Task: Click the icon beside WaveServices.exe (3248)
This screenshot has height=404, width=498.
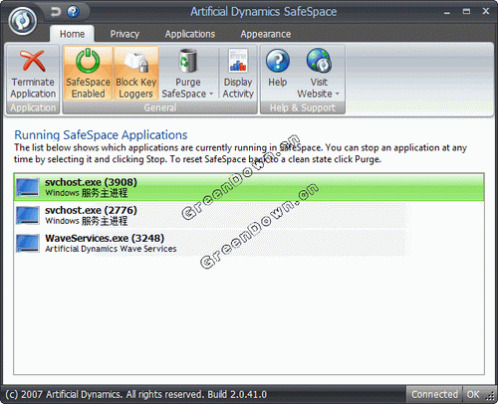Action: click(x=28, y=243)
